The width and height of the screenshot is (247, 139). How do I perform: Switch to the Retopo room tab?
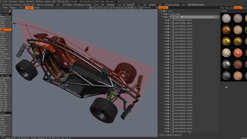pos(13,8)
